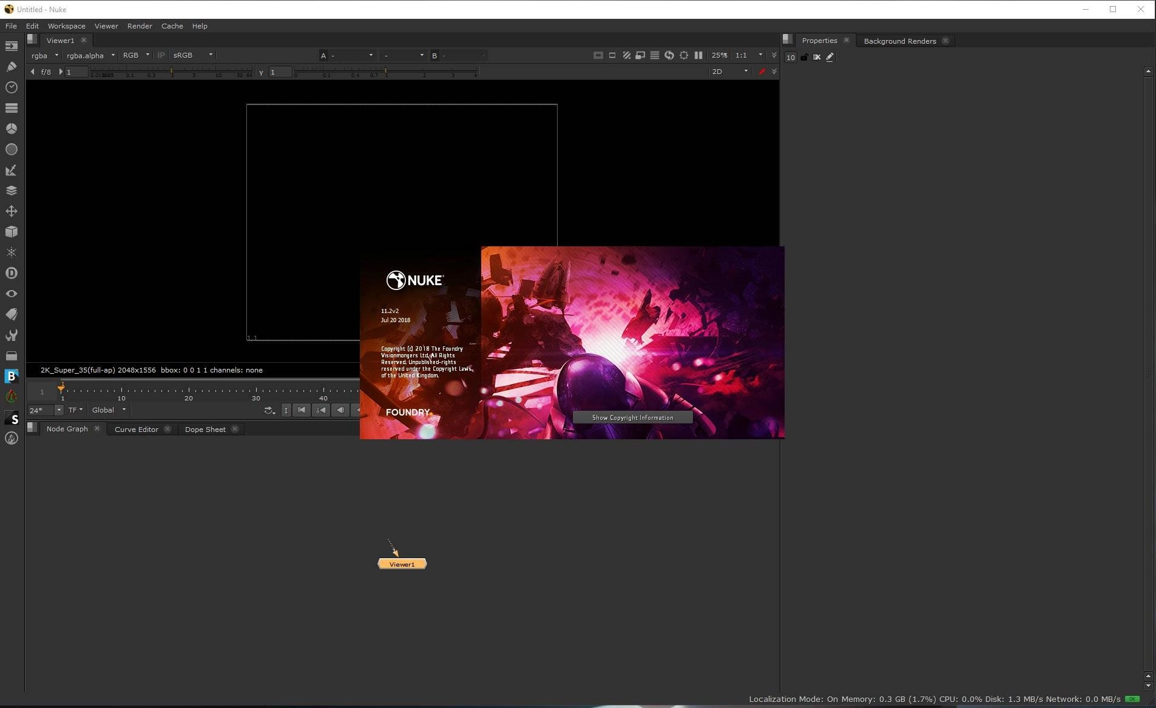Open the Views nodes eye icon

coord(12,294)
